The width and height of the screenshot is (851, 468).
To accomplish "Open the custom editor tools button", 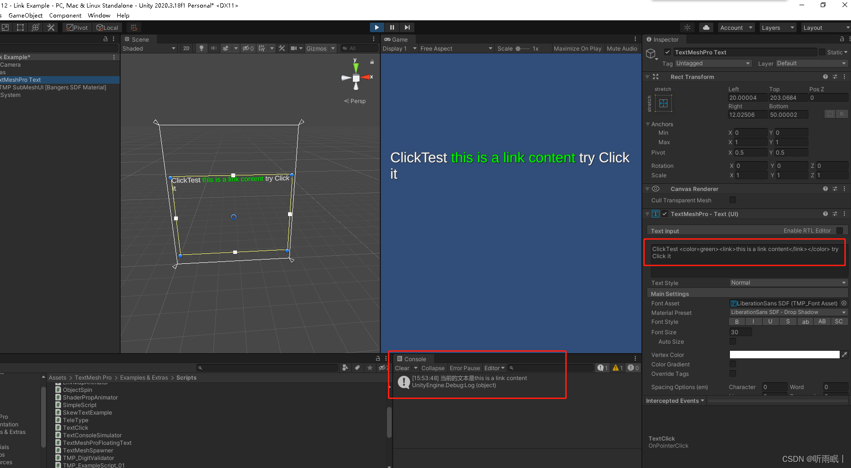I will coord(51,27).
